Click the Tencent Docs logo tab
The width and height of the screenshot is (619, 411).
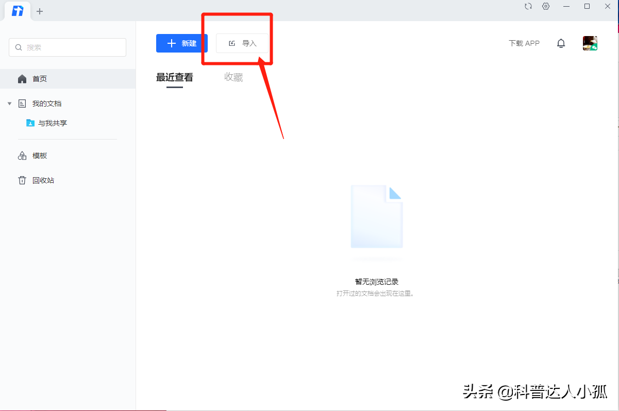(18, 11)
